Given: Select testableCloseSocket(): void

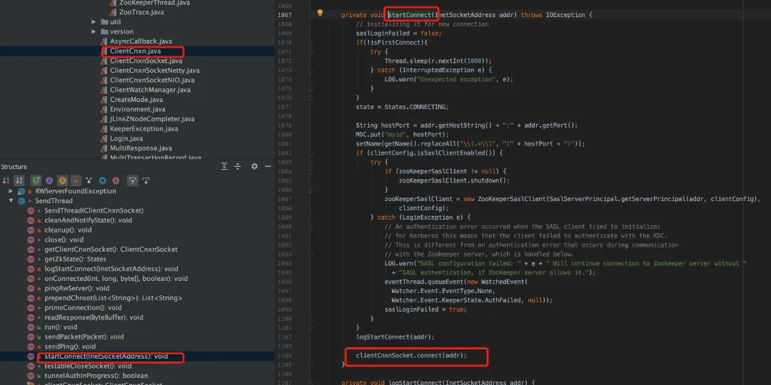Looking at the screenshot, I should pos(88,366).
